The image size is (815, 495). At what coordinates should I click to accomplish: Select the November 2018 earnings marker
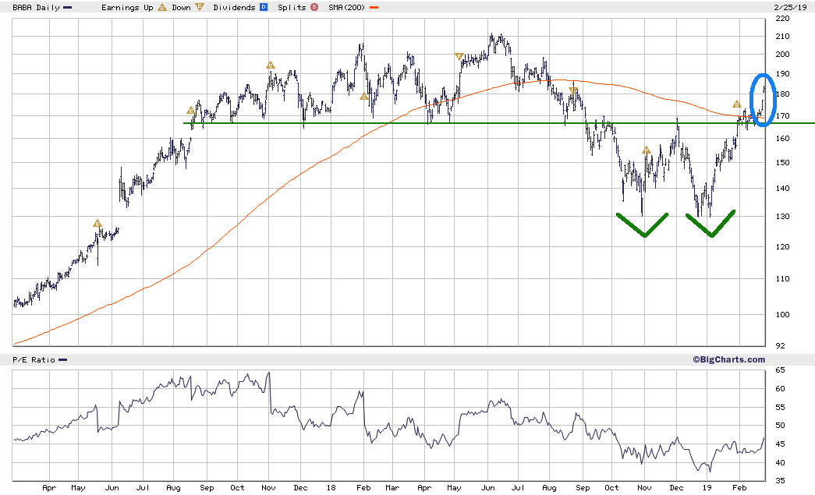click(x=646, y=150)
